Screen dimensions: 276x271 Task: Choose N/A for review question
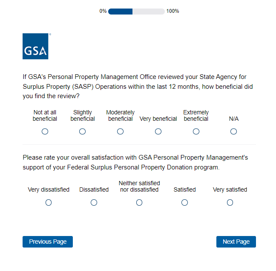233,131
